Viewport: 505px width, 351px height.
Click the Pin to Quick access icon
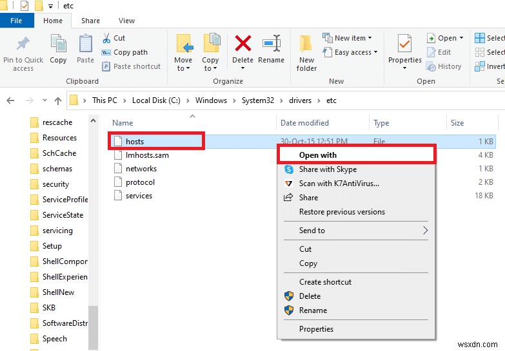(23, 43)
